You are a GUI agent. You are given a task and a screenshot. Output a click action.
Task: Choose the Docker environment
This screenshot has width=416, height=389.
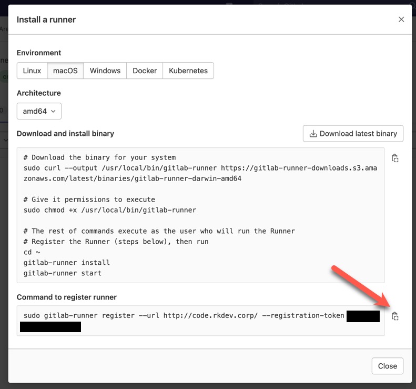tap(145, 71)
